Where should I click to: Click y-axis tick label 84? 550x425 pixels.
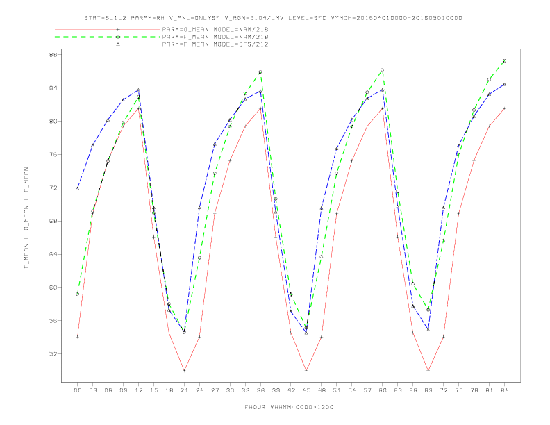(53, 88)
